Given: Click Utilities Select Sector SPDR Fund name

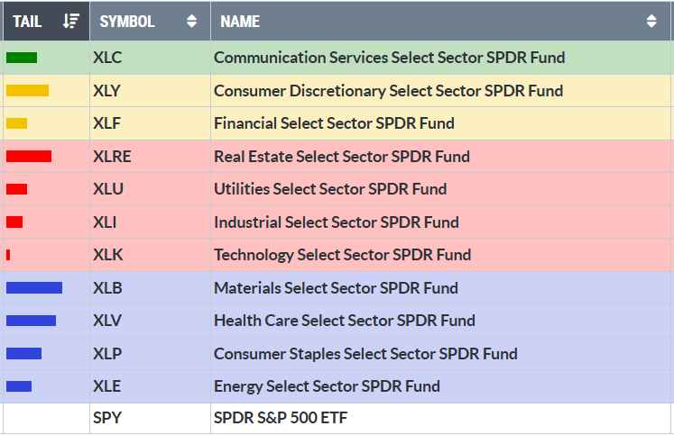Looking at the screenshot, I should pos(330,189).
